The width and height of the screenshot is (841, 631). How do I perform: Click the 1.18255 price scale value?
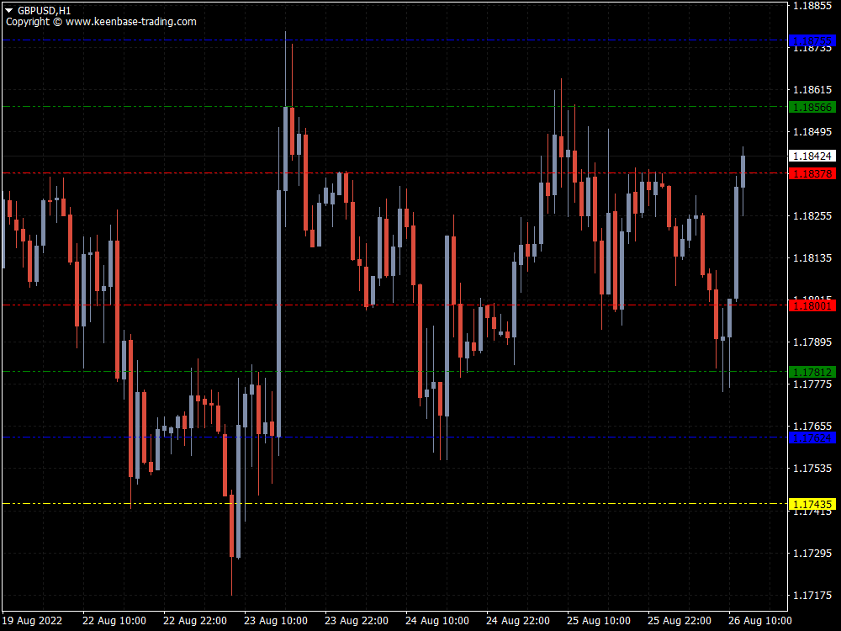click(x=812, y=216)
